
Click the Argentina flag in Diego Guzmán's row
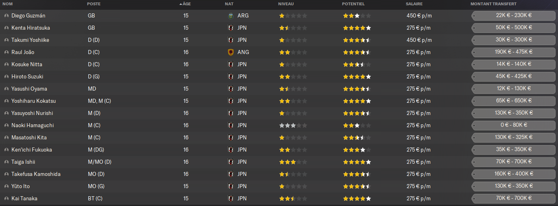(x=231, y=16)
